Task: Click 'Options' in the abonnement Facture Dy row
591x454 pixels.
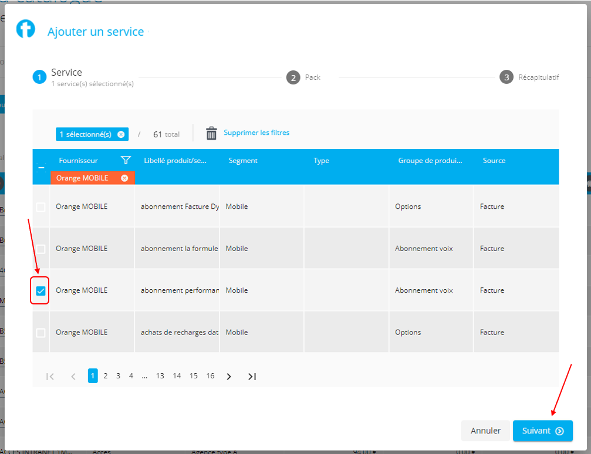Action: click(x=408, y=206)
